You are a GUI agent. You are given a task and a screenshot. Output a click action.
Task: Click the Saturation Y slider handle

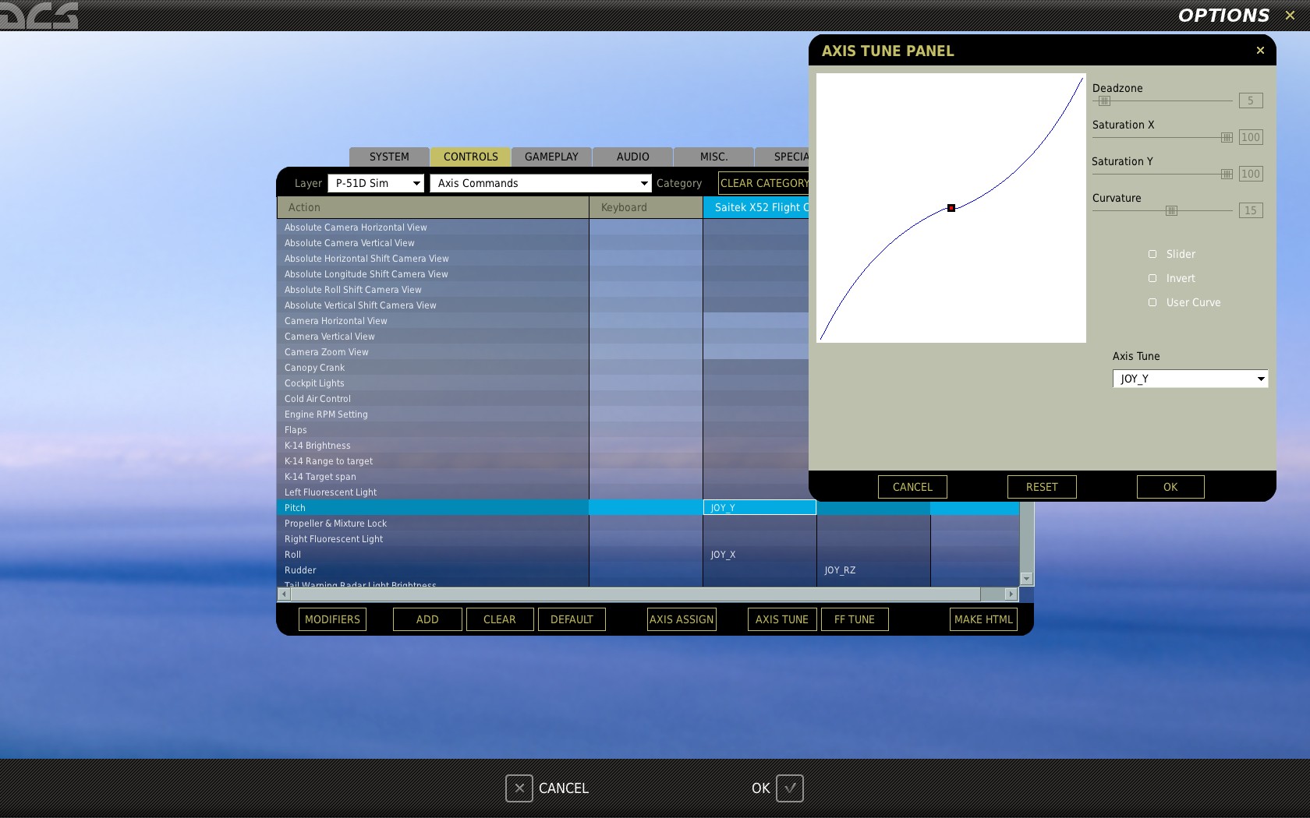pos(1227,174)
